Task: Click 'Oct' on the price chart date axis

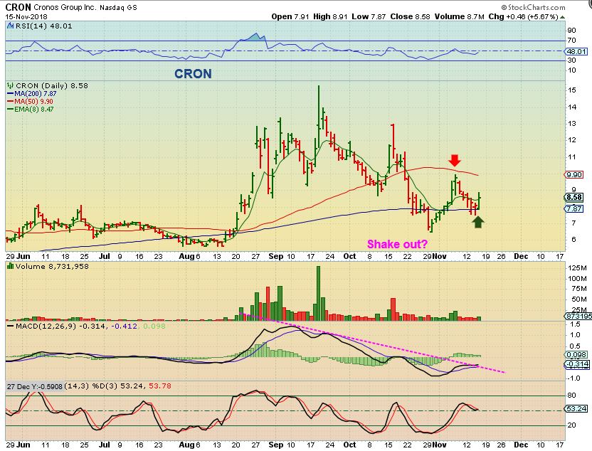Action: coord(349,256)
